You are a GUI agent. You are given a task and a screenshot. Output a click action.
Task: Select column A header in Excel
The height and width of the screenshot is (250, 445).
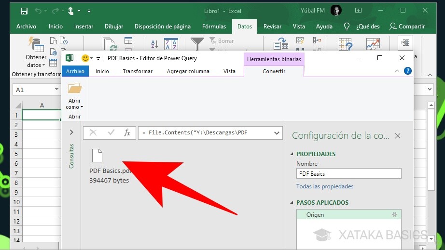[x=42, y=105]
